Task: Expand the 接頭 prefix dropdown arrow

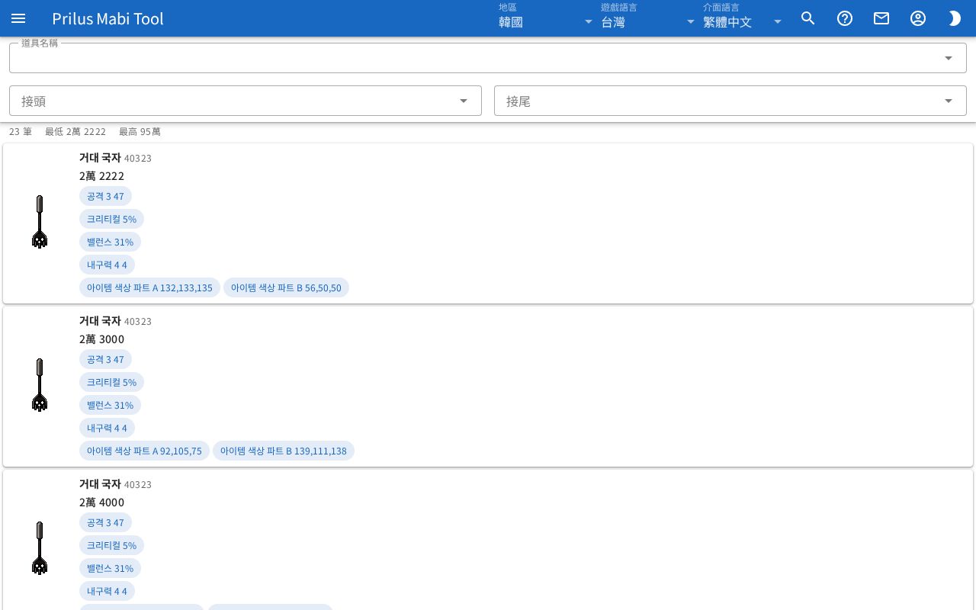Action: point(464,101)
